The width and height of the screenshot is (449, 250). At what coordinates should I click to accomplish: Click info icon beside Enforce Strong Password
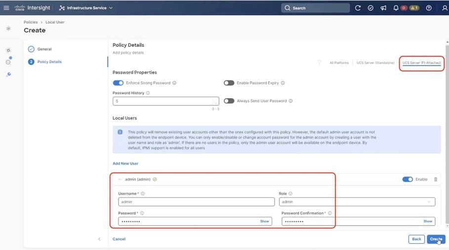tap(174, 83)
